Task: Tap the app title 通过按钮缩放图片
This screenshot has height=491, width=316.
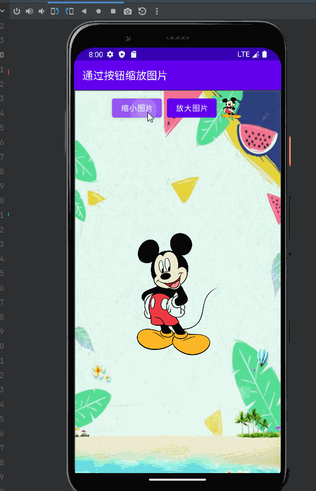Action: coord(125,76)
